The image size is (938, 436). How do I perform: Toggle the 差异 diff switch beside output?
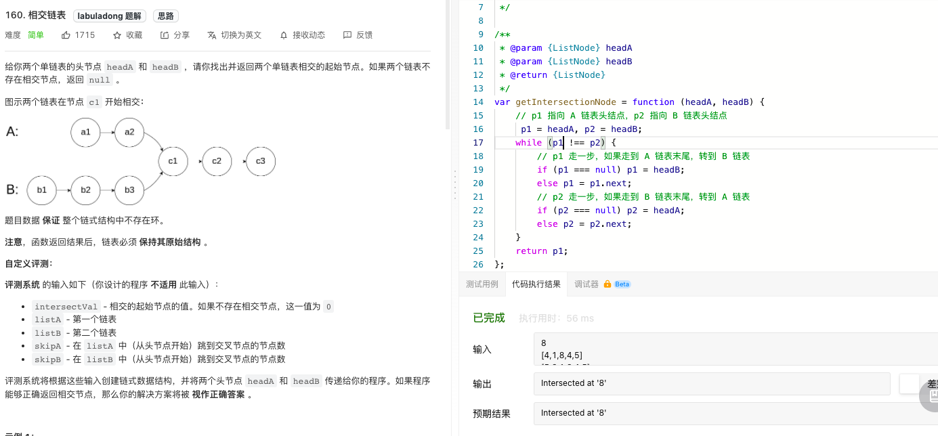point(910,383)
